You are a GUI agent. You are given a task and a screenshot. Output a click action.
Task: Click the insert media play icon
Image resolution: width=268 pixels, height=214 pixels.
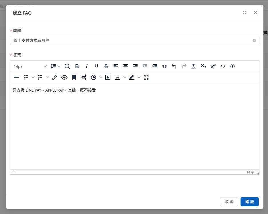click(x=108, y=77)
